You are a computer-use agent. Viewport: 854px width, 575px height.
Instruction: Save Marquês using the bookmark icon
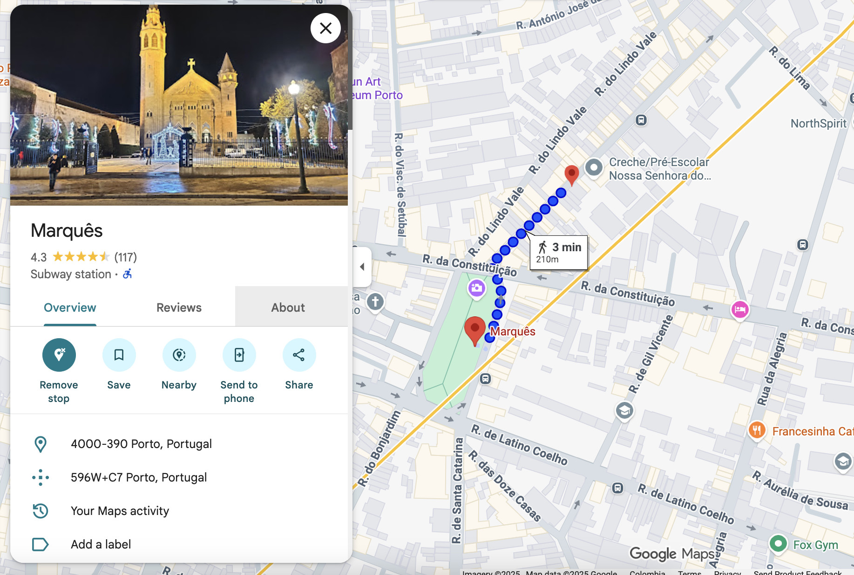coord(119,355)
